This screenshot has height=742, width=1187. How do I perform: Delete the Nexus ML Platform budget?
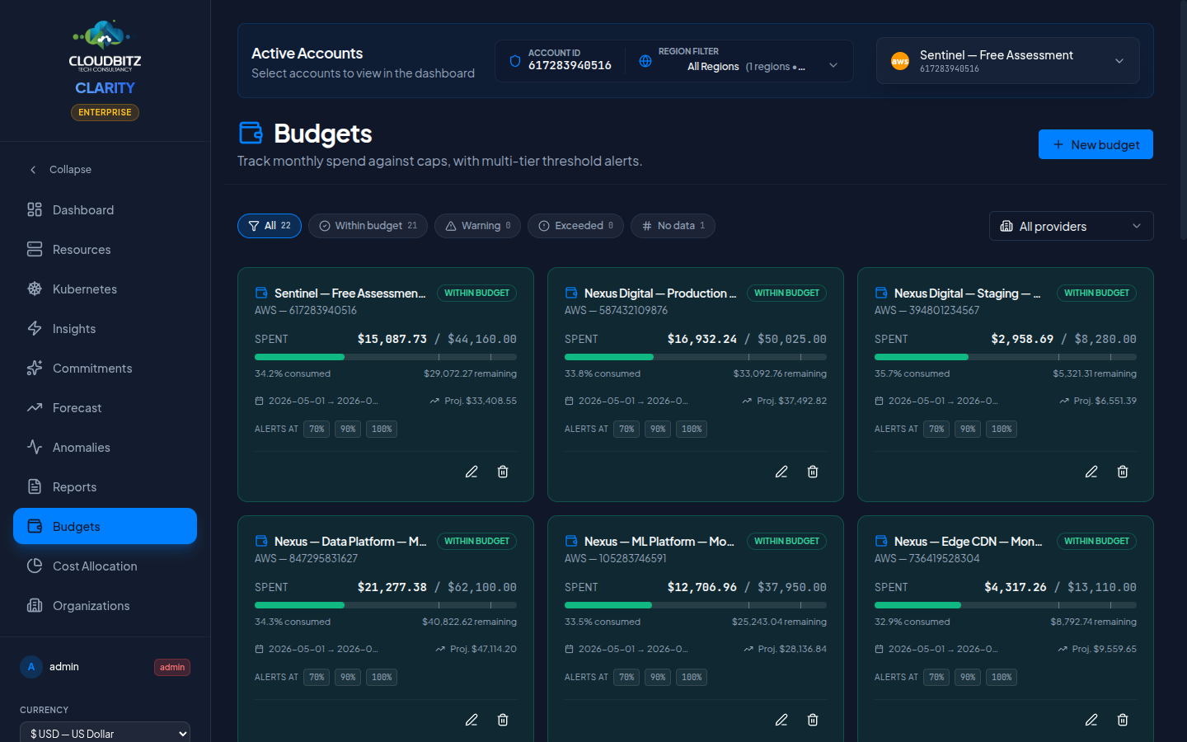[x=813, y=720]
